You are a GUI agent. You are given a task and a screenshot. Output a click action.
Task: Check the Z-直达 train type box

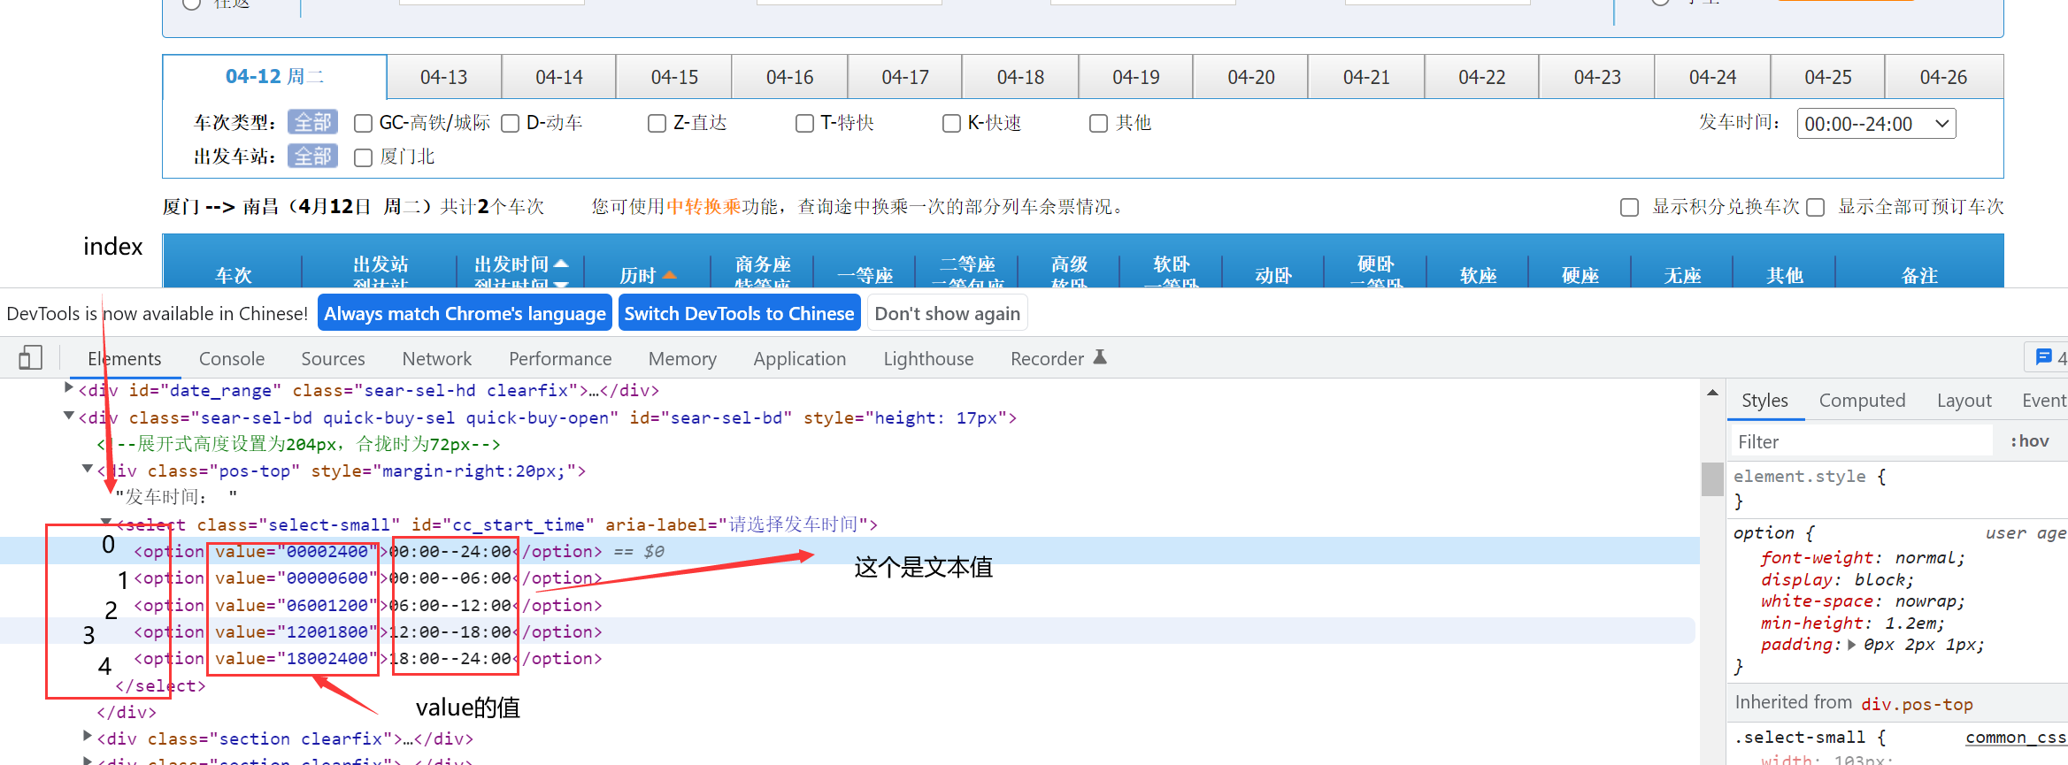tap(657, 123)
